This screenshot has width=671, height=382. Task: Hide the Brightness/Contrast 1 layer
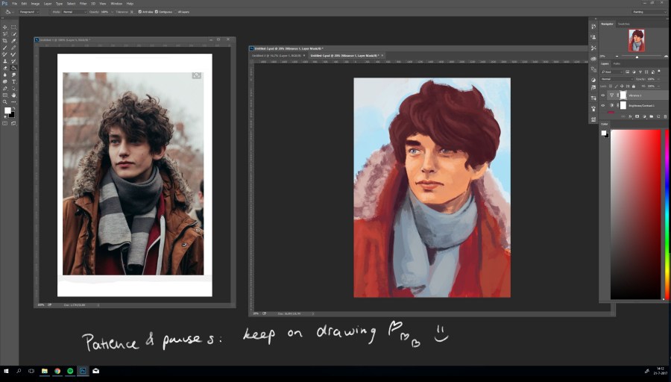tap(603, 106)
